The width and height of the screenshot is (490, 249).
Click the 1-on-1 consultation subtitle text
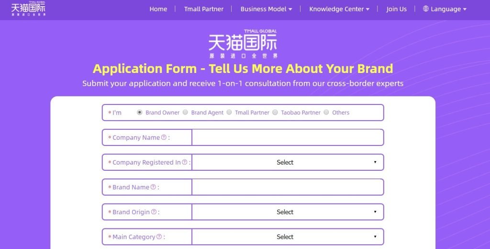click(x=243, y=83)
